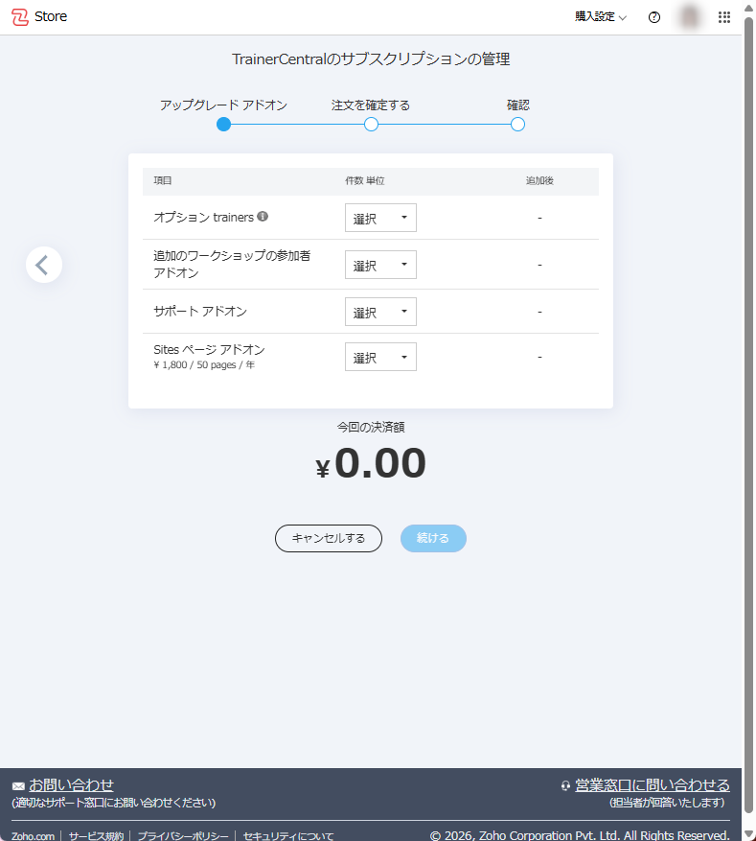This screenshot has height=841, width=756.
Task: Show info for オプション trainers
Action: pos(263,216)
